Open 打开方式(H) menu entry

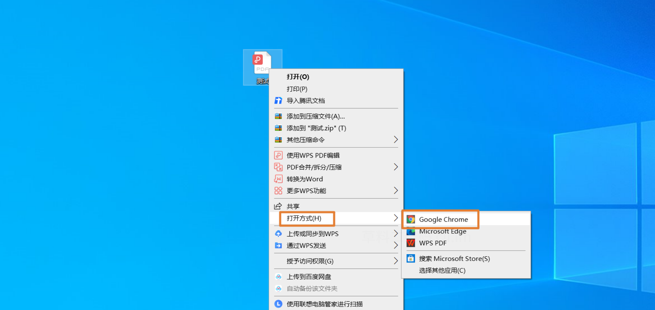point(336,218)
